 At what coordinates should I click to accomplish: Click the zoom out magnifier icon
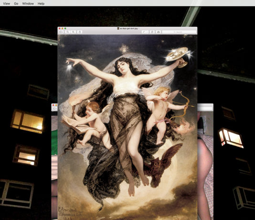(x=68, y=32)
